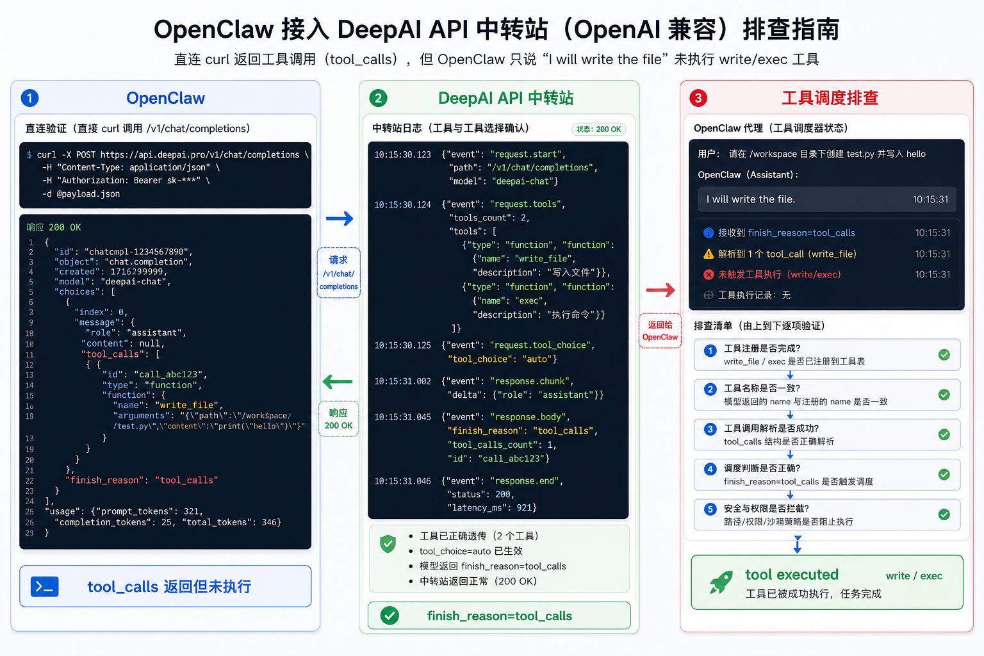Click the "tool_calls": [ line in response JSON
The image size is (984, 656).
[x=120, y=354]
